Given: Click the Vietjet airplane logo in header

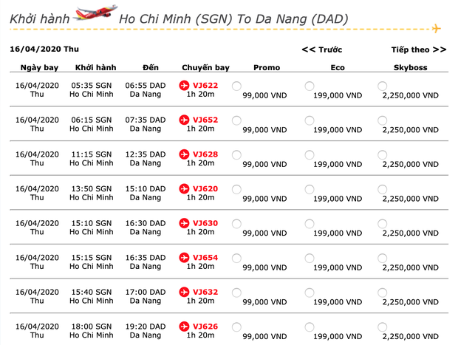Looking at the screenshot, I should 95,16.
